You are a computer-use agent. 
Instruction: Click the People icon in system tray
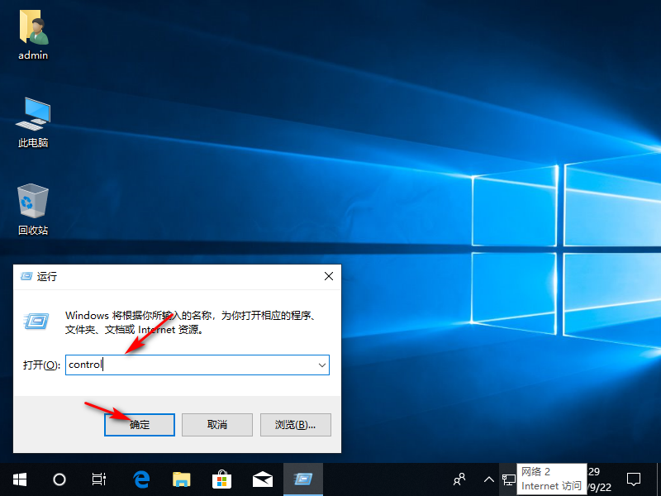[x=459, y=479]
